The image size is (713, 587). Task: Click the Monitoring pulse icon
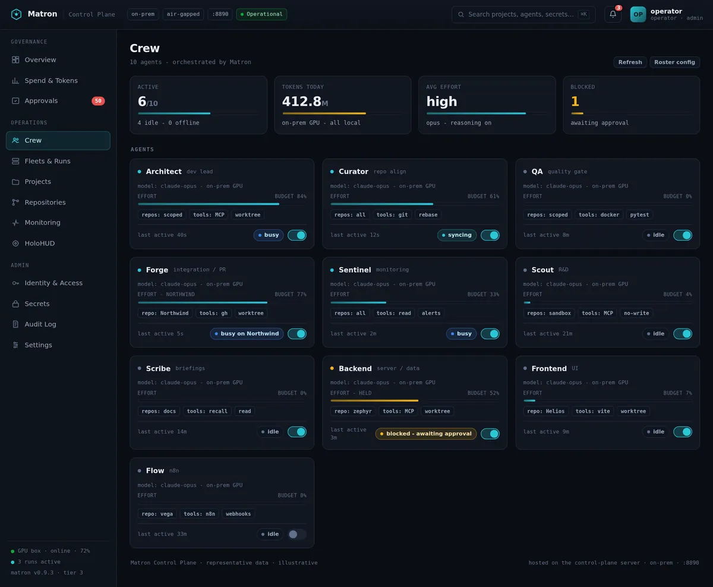coord(15,223)
